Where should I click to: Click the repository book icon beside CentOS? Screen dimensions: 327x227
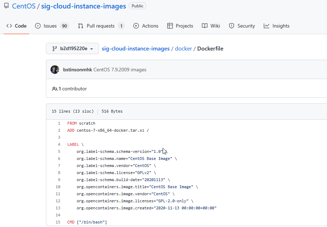click(x=6, y=6)
